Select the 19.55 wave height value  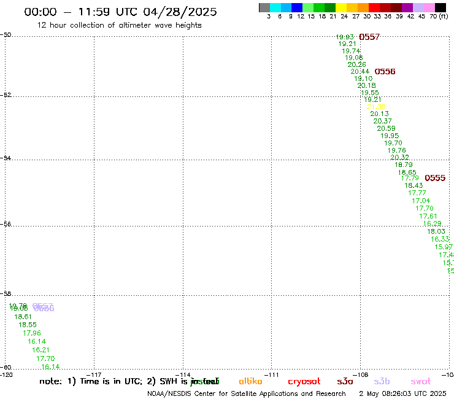tap(370, 93)
